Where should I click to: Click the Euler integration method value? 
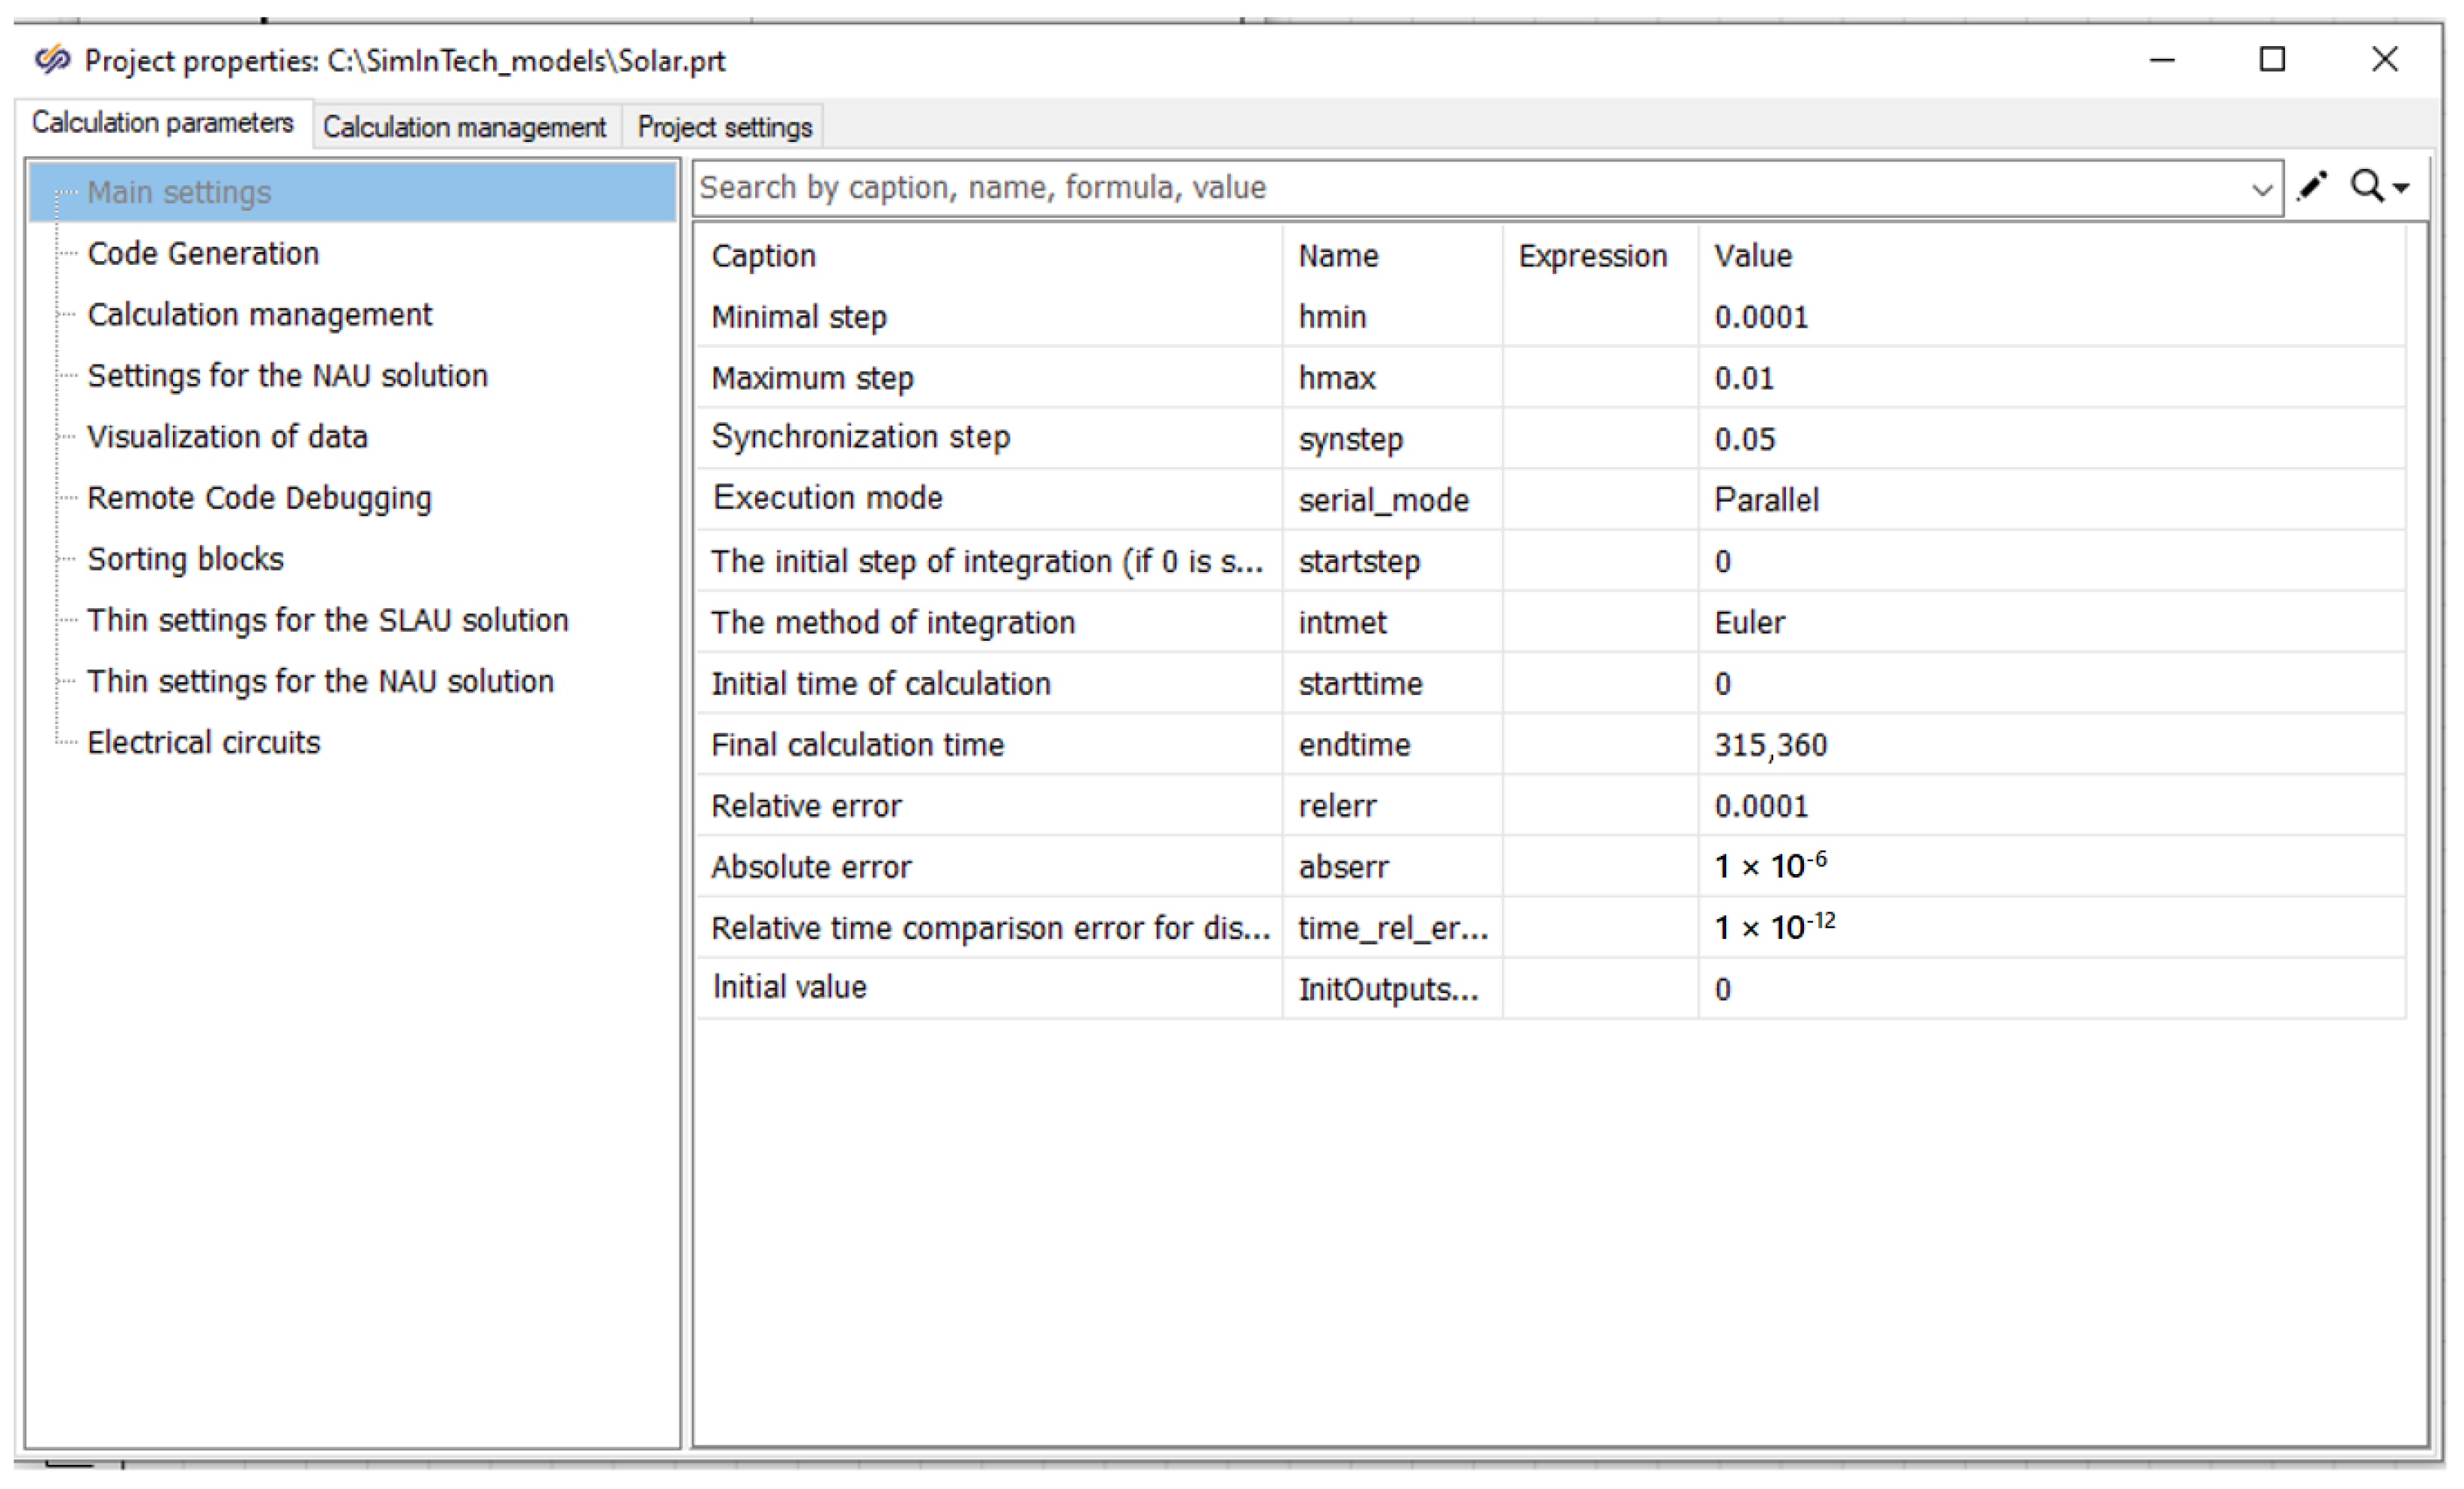(1749, 623)
